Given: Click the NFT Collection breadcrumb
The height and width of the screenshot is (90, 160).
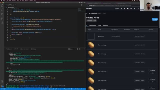Looking at the screenshot, I should (x=93, y=13).
